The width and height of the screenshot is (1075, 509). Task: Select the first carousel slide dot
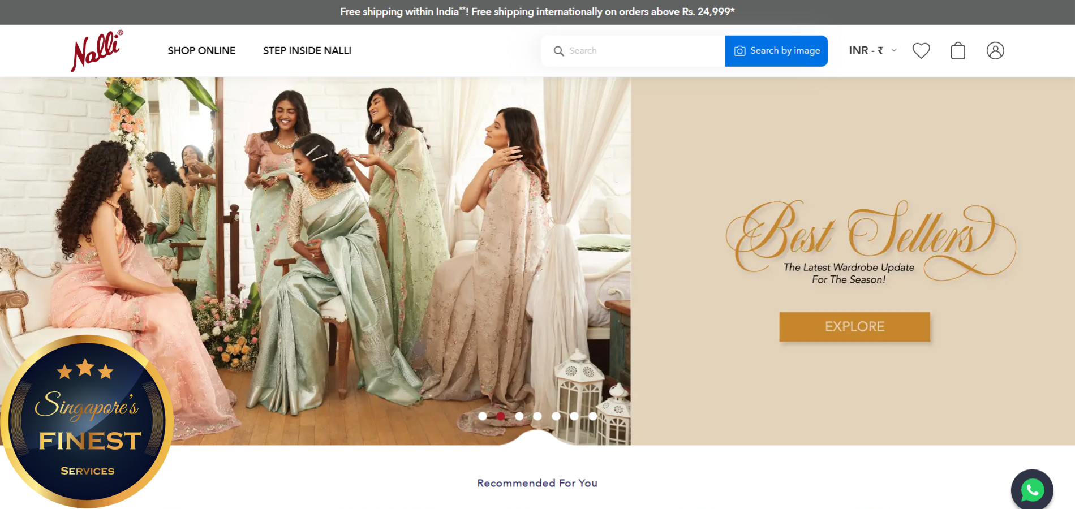click(483, 416)
